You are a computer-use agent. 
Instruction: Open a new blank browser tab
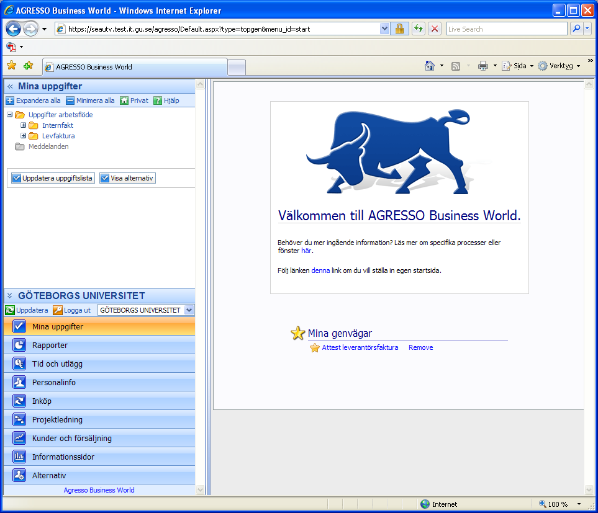click(237, 68)
